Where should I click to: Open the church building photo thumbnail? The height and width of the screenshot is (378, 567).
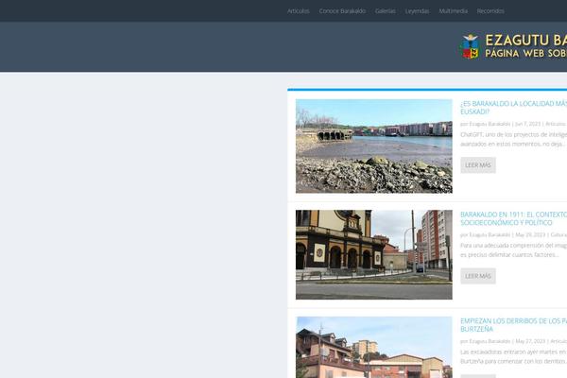[374, 254]
